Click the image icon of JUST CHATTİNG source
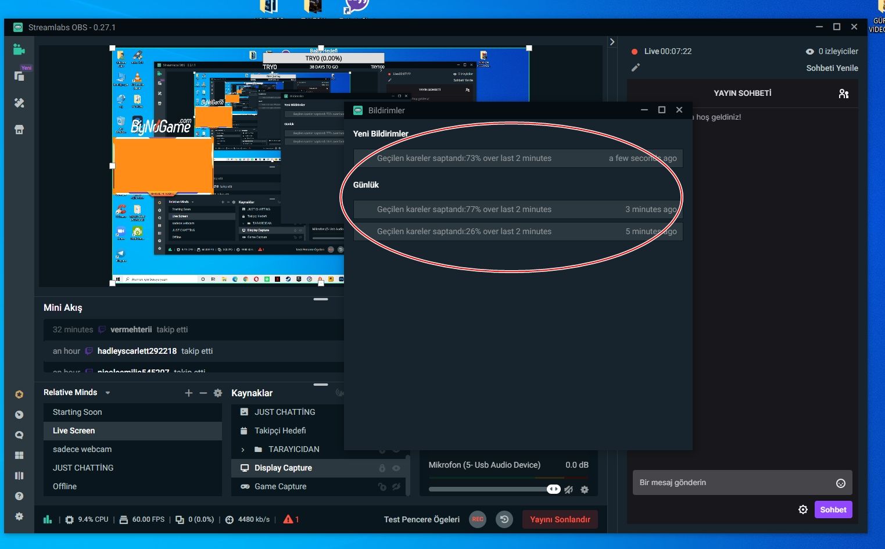This screenshot has height=549, width=885. coord(244,412)
